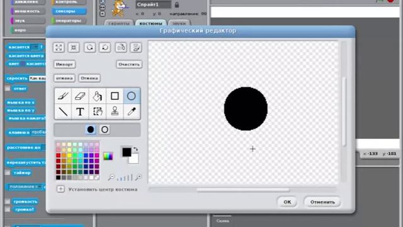Select the Rectangle tool

[115, 96]
